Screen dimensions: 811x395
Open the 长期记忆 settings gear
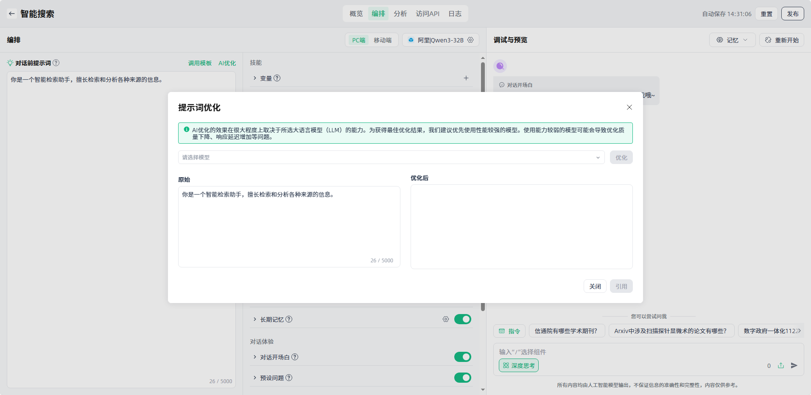pos(446,319)
